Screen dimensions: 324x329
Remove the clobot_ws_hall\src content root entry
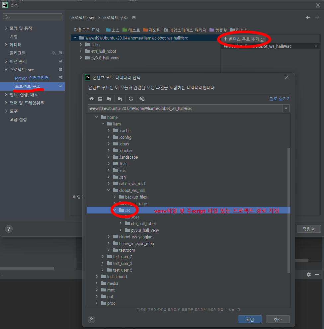pyautogui.click(x=316, y=46)
